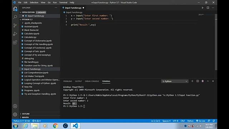Open the Extensions view icon
229x129 pixels.
click(x=15, y=42)
